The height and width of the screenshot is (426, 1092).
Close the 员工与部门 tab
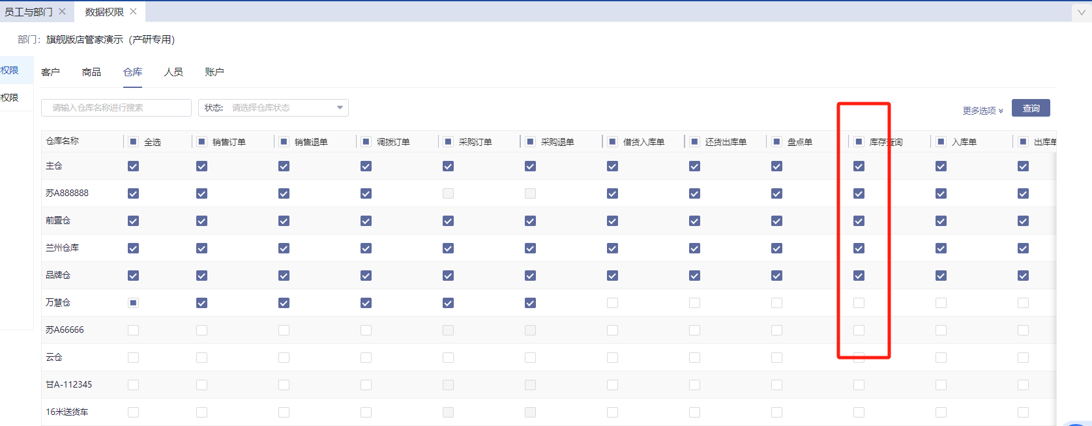(x=62, y=12)
